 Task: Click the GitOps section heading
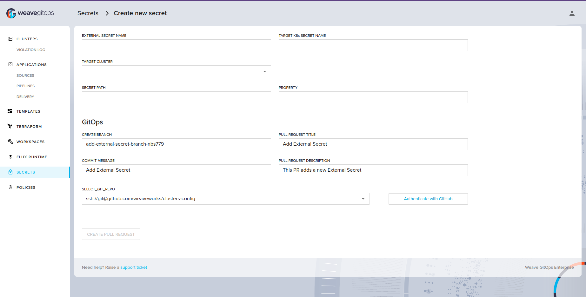[92, 122]
